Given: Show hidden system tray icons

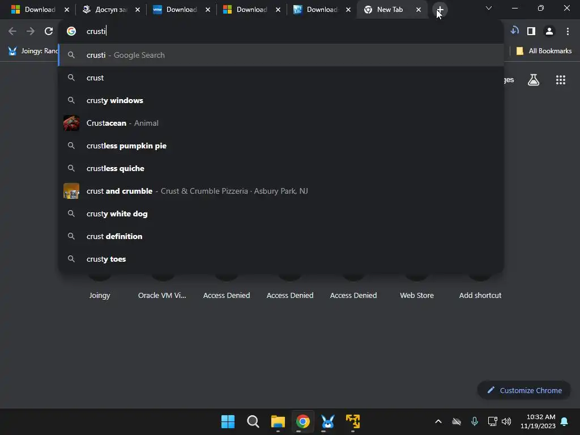Looking at the screenshot, I should tap(438, 421).
